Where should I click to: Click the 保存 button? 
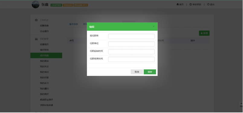click(150, 72)
